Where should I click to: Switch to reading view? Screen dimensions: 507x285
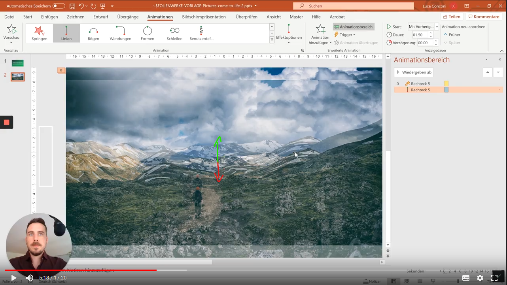[420, 281]
